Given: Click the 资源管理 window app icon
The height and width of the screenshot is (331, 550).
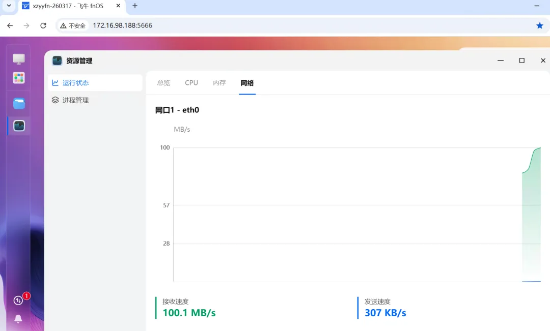Looking at the screenshot, I should [57, 61].
